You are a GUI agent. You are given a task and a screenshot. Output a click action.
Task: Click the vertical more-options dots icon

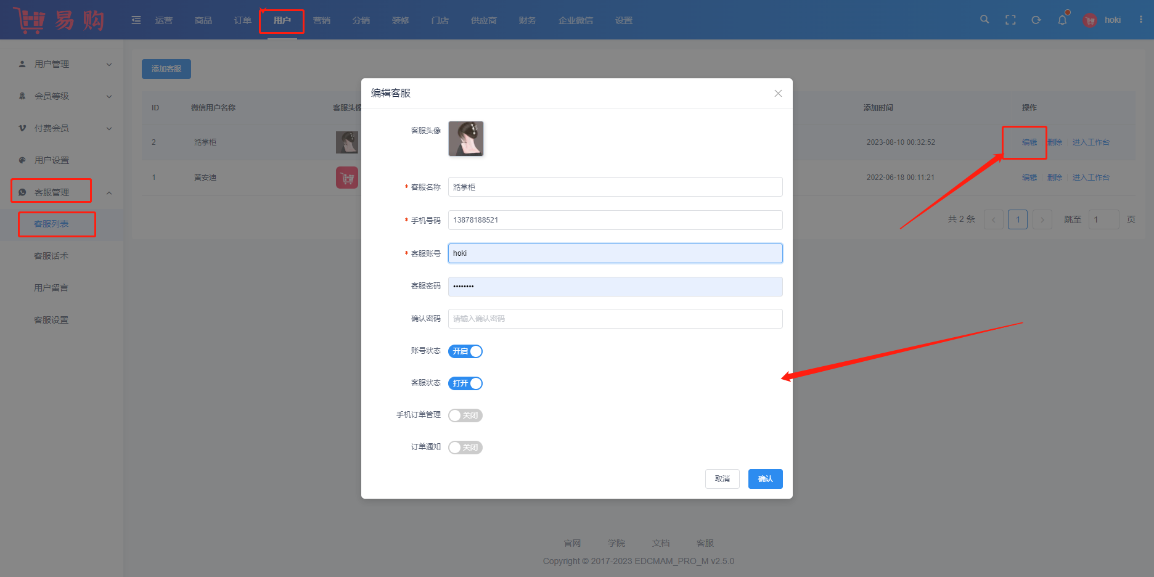tap(1141, 20)
